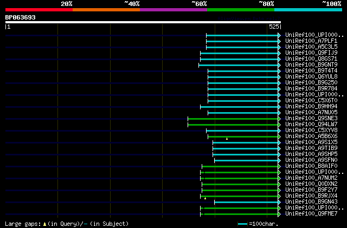Click the ~60% identity scale label
The width and height of the screenshot is (347, 228).
(x=199, y=4)
